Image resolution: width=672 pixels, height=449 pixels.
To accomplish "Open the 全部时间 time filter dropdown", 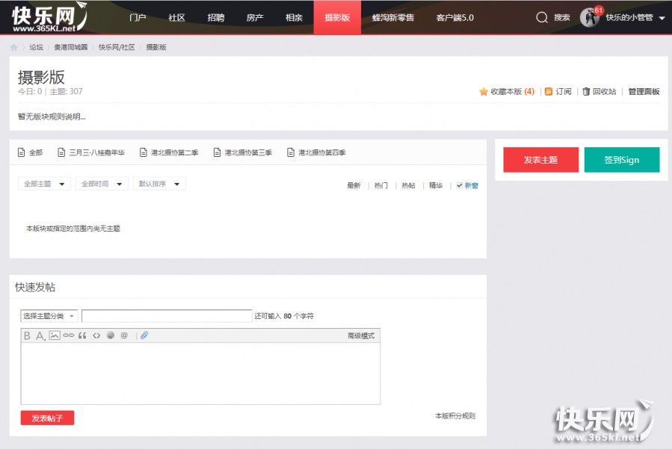I will pos(102,184).
